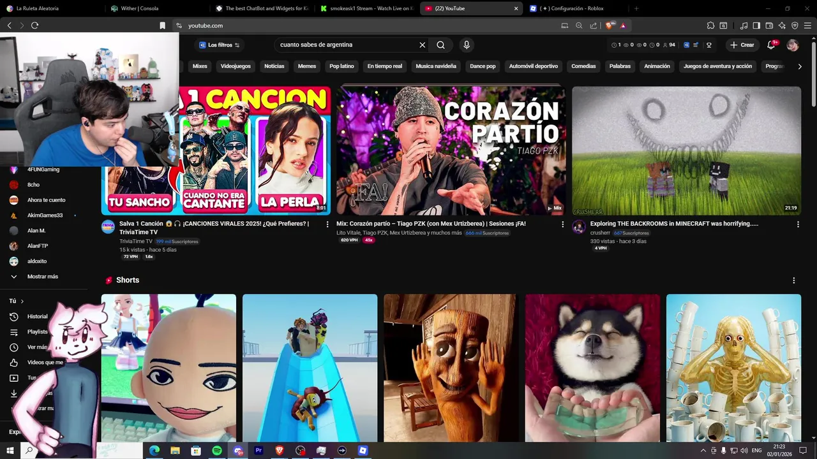The width and height of the screenshot is (817, 459).
Task: Open File Explorer from the taskbar
Action: (175, 450)
